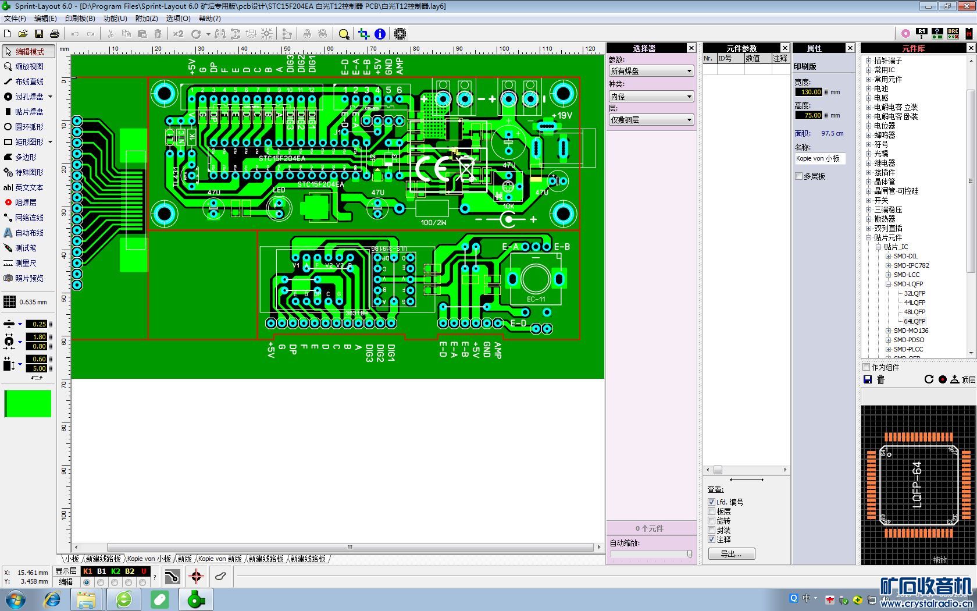
Task: Select the B1 edit layer radio button
Action: (x=101, y=582)
